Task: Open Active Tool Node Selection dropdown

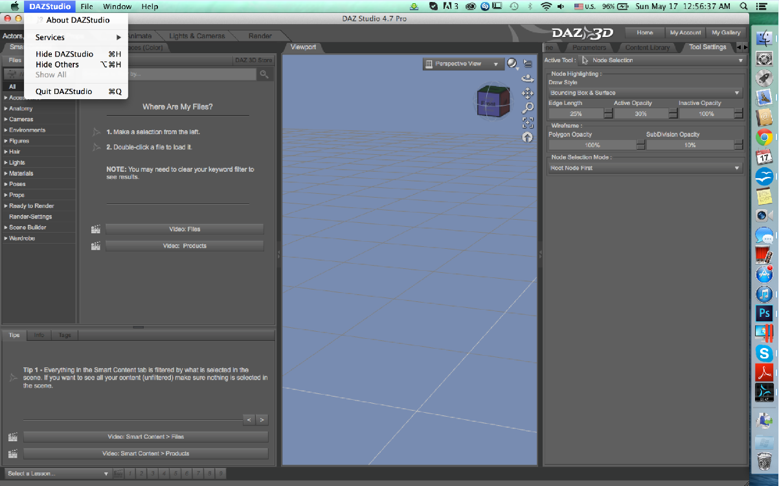Action: (663, 60)
